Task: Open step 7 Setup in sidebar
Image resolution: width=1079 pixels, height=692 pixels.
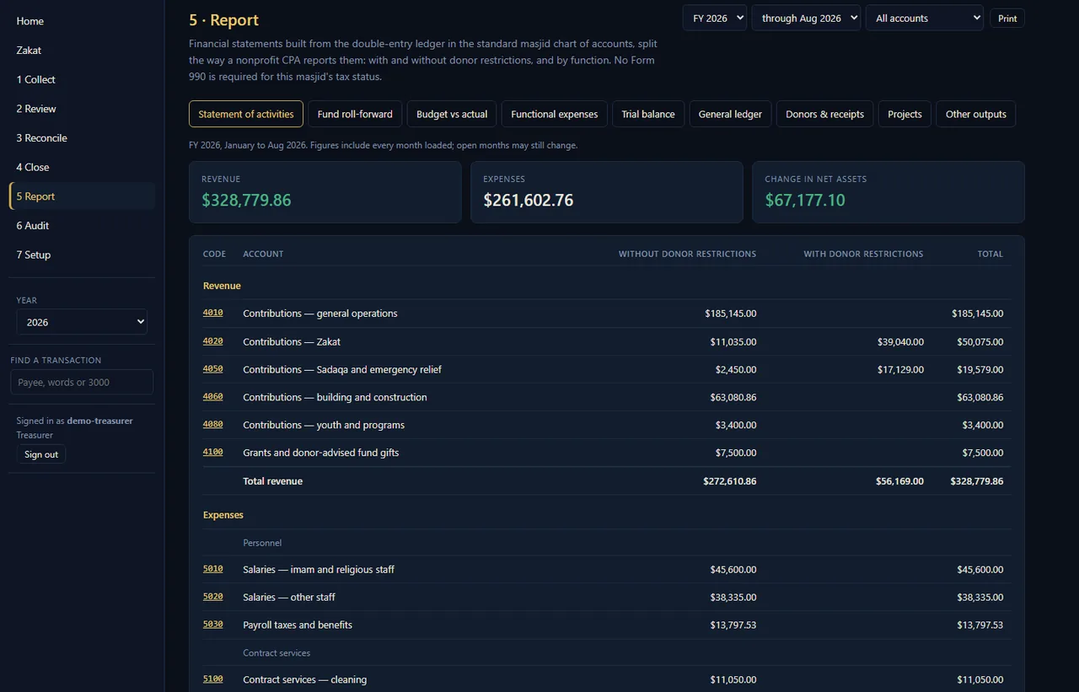Action: click(x=82, y=255)
